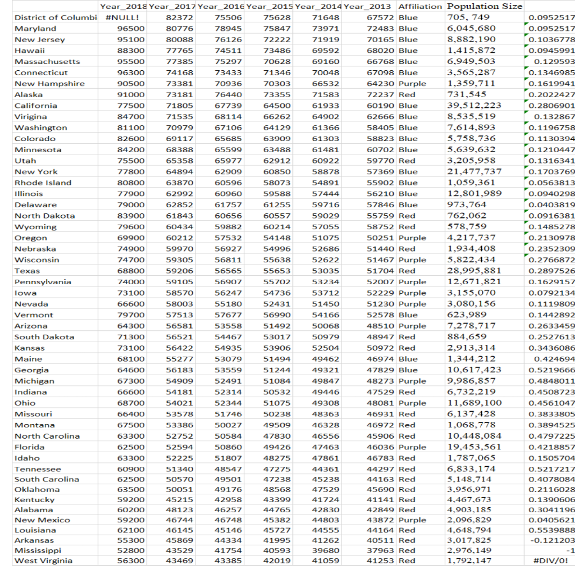Screen dimensions: 575x569
Task: Click the Population Size header cell
Action: pos(485,6)
